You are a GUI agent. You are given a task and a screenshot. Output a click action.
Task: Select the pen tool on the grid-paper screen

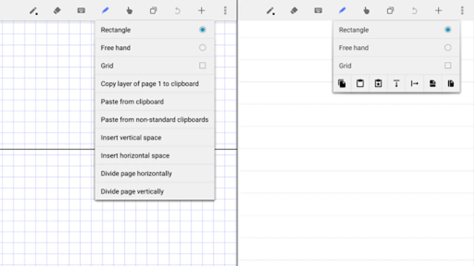(33, 11)
